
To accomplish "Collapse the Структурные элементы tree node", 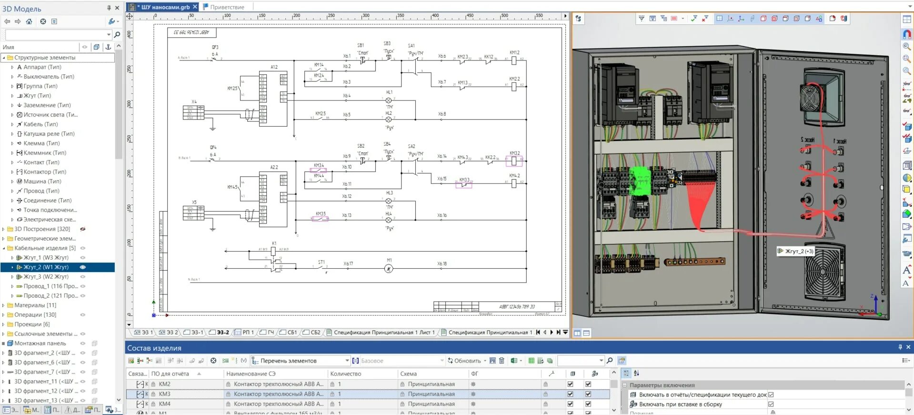I will (3, 58).
